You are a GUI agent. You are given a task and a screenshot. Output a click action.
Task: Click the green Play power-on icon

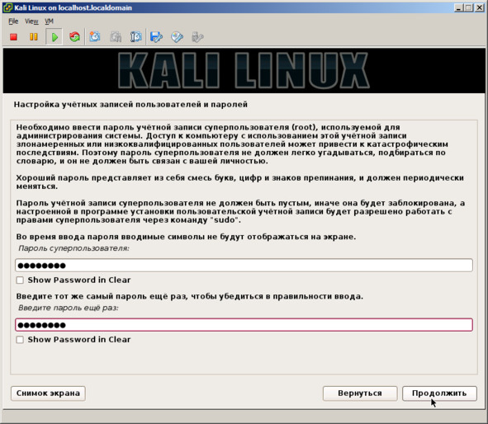click(54, 37)
